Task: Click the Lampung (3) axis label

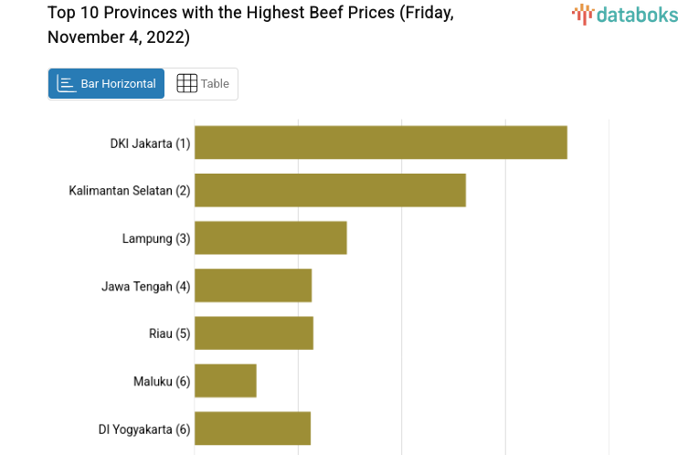Action: (x=156, y=238)
